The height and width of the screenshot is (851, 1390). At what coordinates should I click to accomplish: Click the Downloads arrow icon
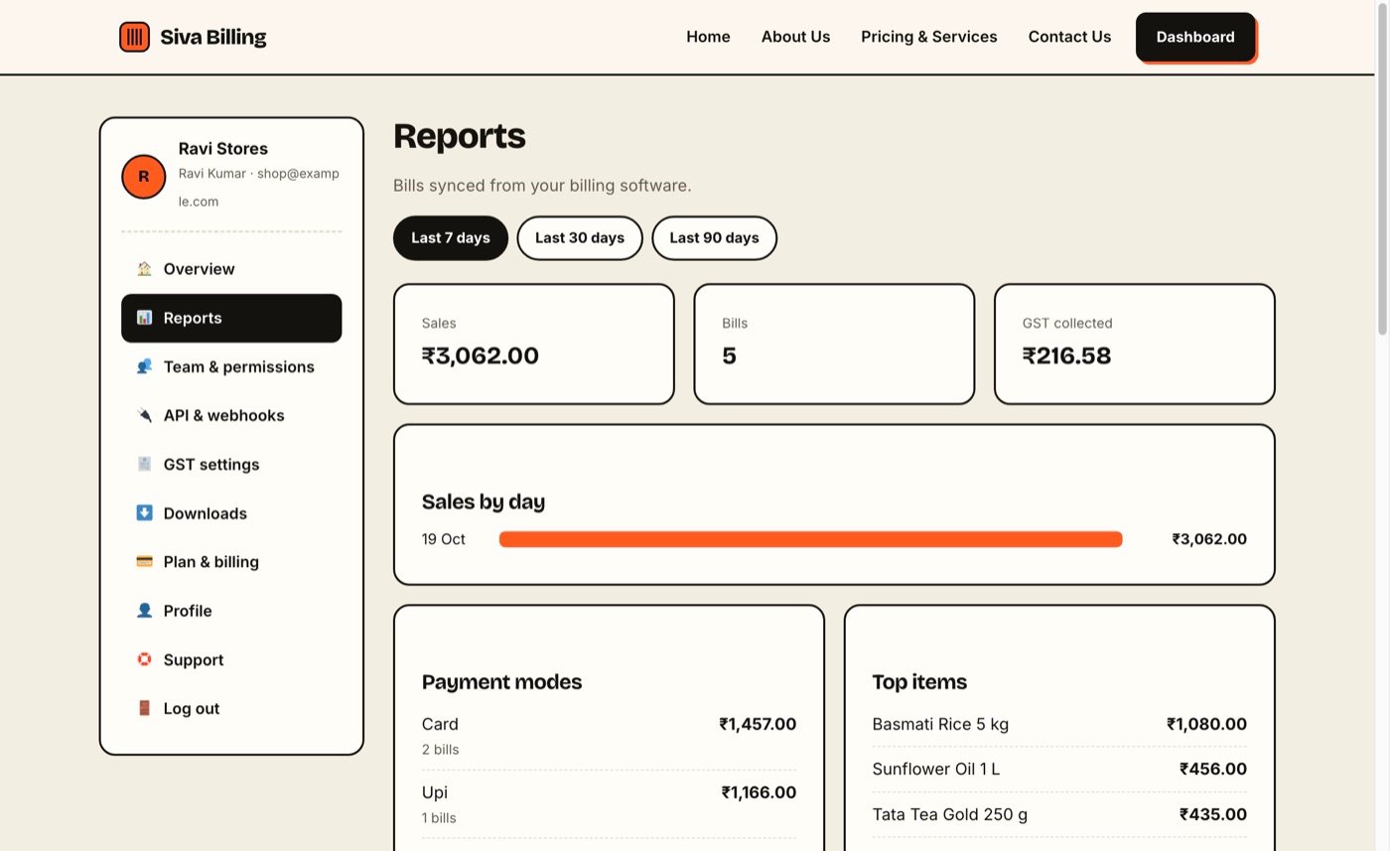(x=144, y=512)
